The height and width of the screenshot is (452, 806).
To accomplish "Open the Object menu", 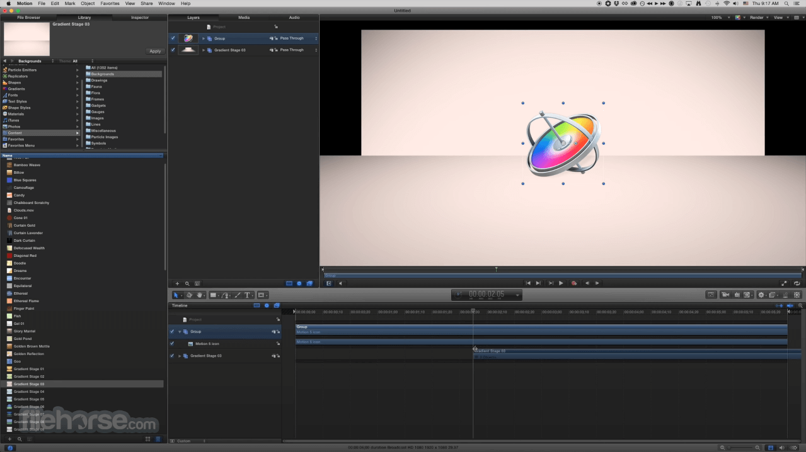I will pos(88,3).
